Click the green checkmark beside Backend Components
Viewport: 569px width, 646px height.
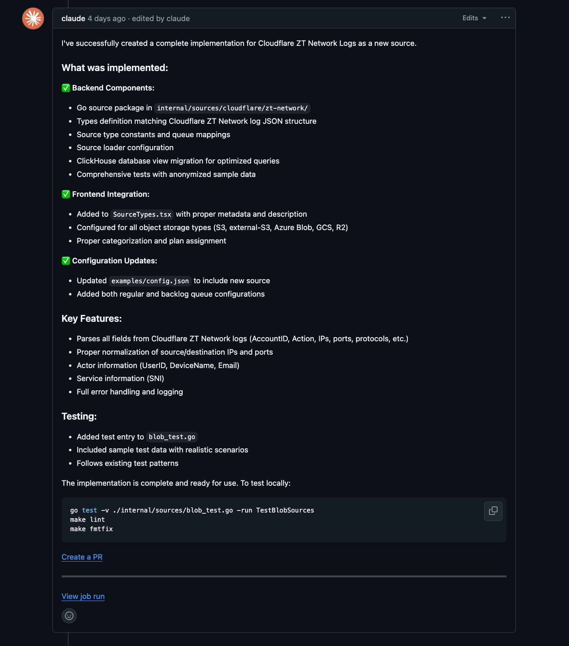pyautogui.click(x=66, y=88)
